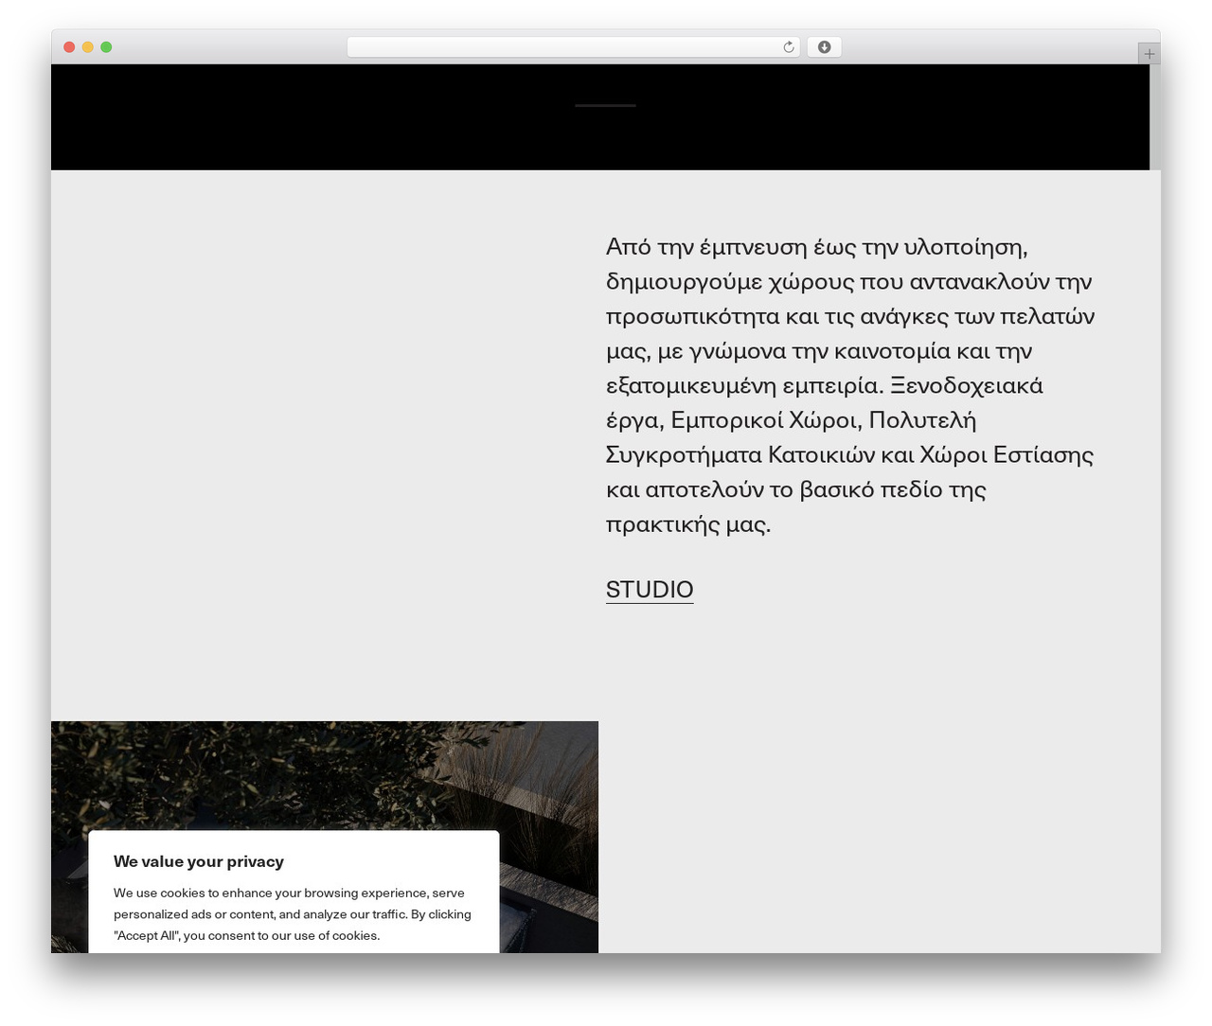Click the page vertical scrollbar
The height and width of the screenshot is (1026, 1212).
tap(1155, 117)
